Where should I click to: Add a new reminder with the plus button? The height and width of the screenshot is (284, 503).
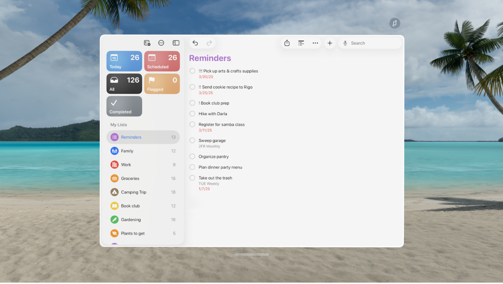point(330,43)
